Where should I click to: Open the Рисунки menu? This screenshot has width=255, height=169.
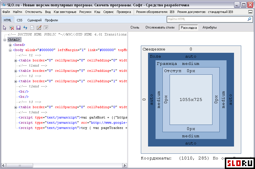pyautogui.click(x=85, y=12)
